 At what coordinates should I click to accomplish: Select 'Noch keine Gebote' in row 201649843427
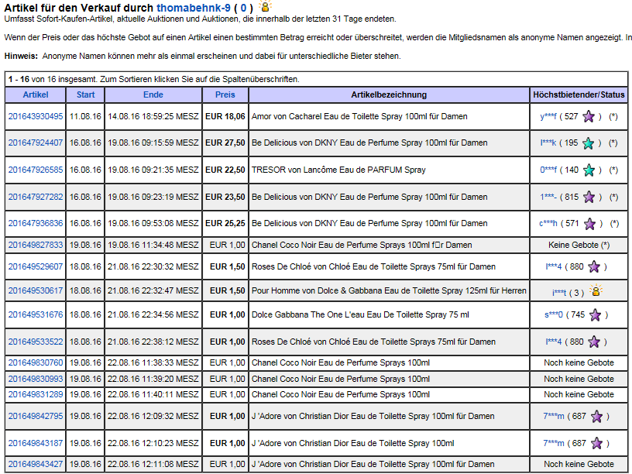coord(579,464)
